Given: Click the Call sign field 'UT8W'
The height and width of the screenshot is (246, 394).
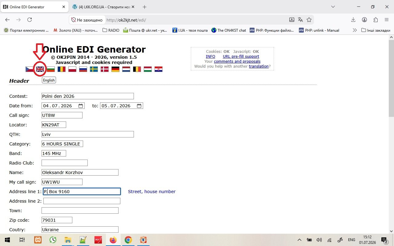Looking at the screenshot, I should coord(62,115).
